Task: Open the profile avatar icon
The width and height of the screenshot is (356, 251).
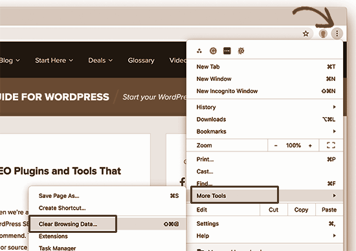Action: point(323,34)
